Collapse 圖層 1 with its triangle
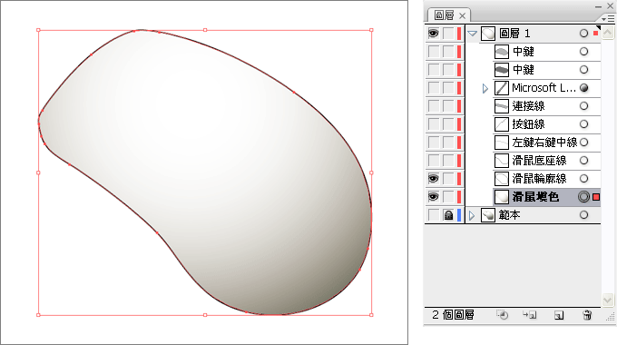617x345 pixels. (472, 34)
